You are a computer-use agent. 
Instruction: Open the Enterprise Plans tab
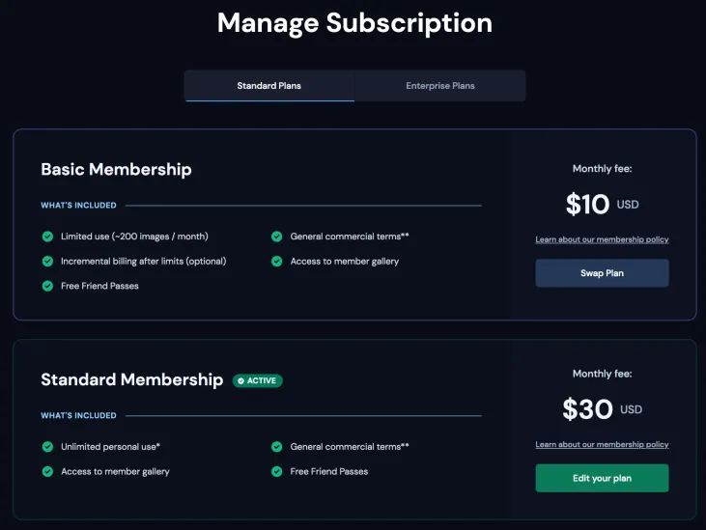click(439, 86)
